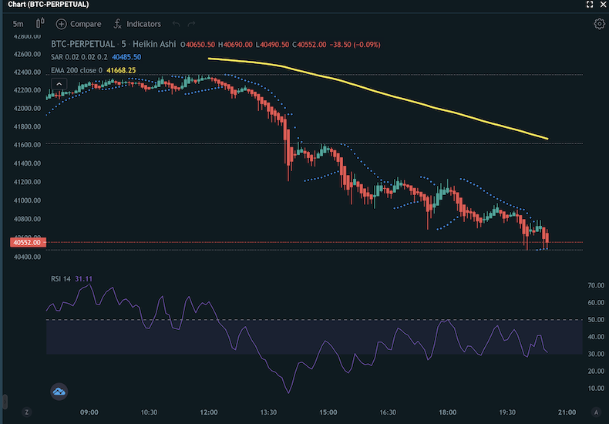Click the 18:00 time axis label
Viewport: 609px width, 424px height.
click(x=447, y=412)
